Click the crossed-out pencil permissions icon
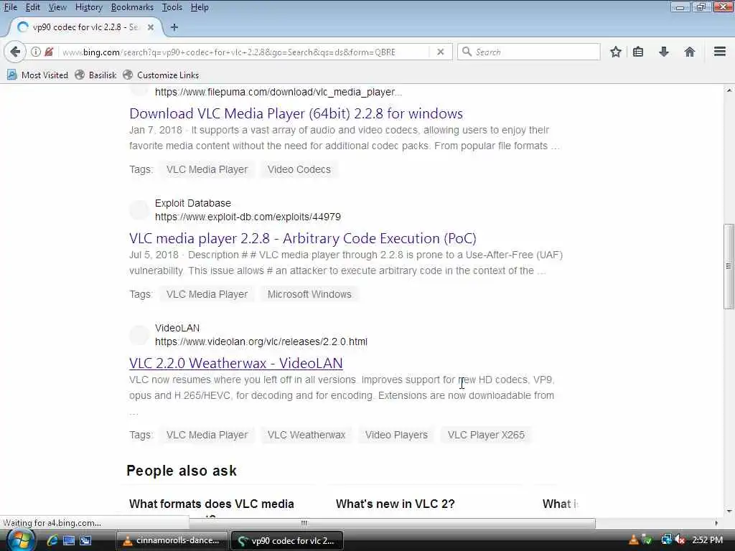 pos(49,52)
